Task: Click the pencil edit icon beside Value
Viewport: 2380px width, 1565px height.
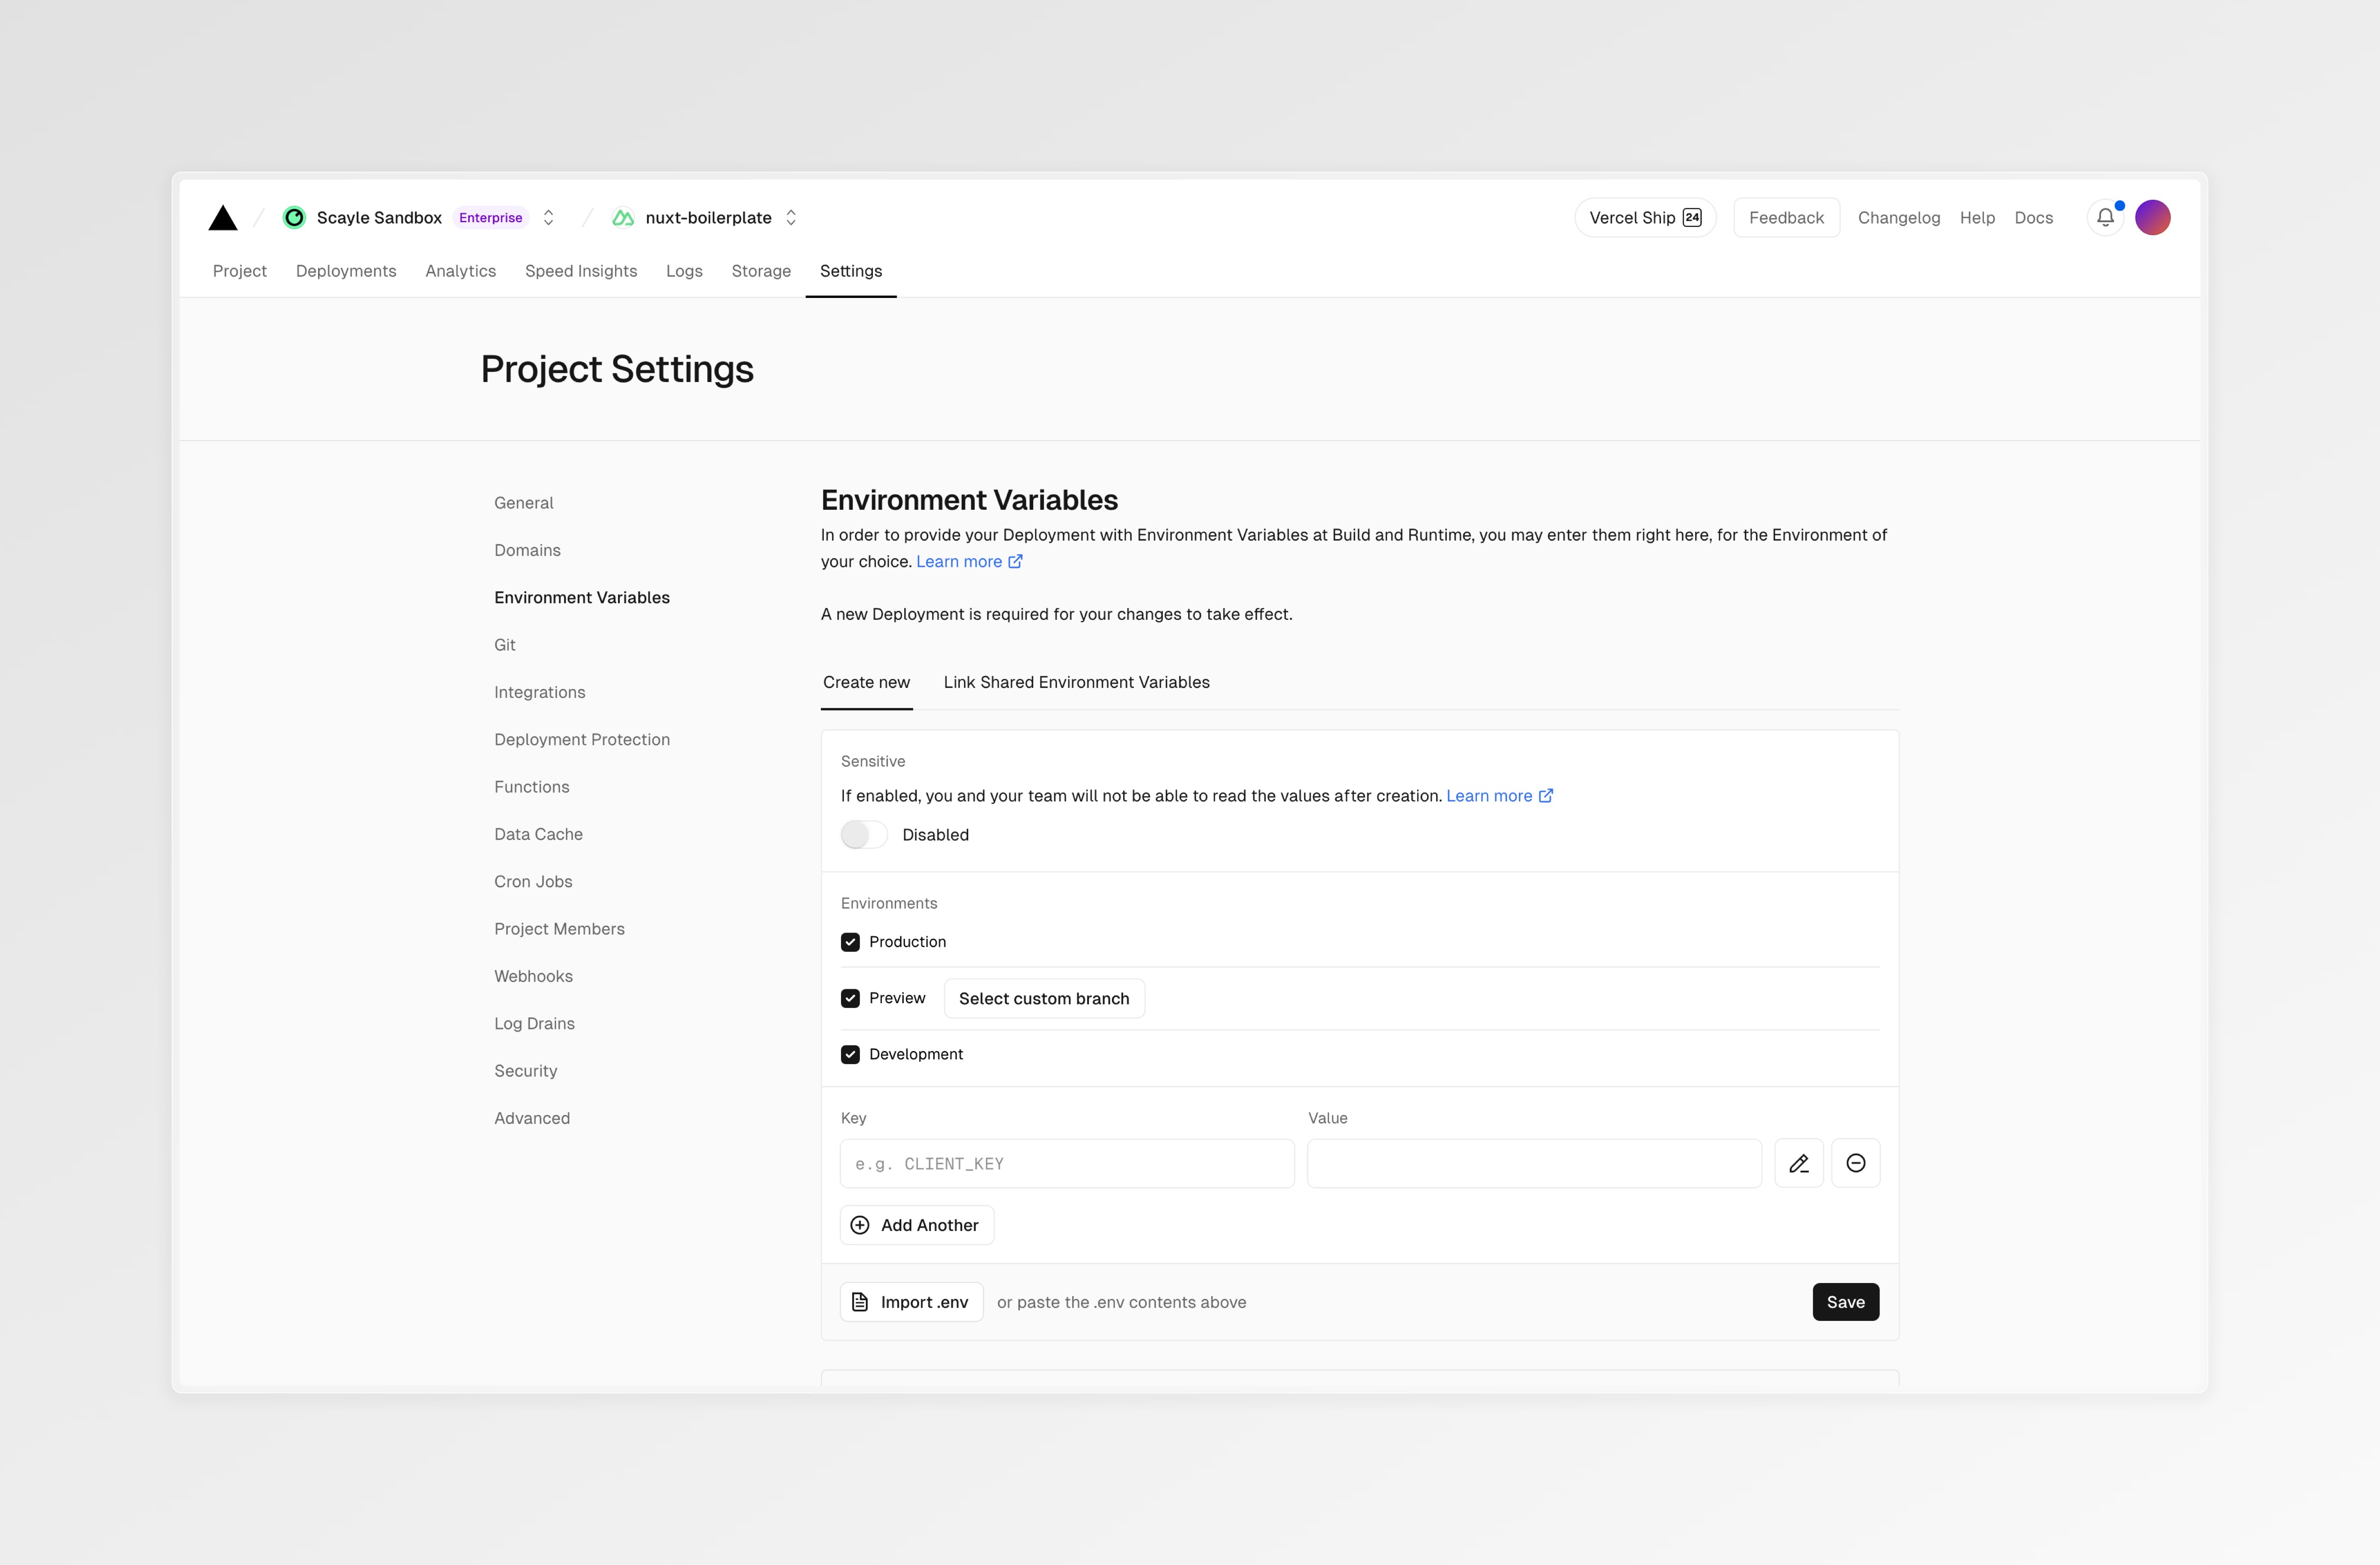Action: point(1798,1163)
